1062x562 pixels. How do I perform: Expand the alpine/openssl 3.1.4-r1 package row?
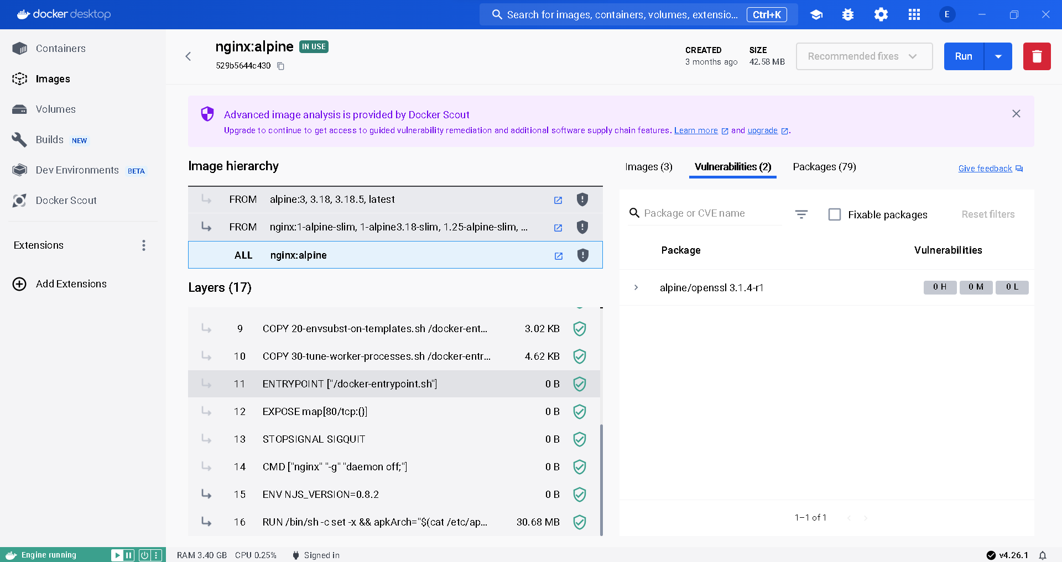point(636,287)
